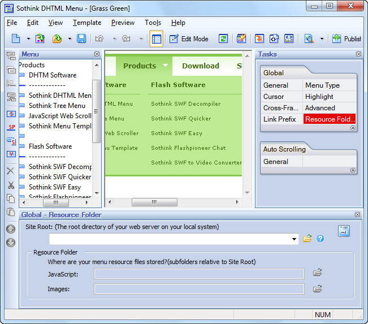
Task: Click the Cut scissors sidebar icon
Action: 11,185
